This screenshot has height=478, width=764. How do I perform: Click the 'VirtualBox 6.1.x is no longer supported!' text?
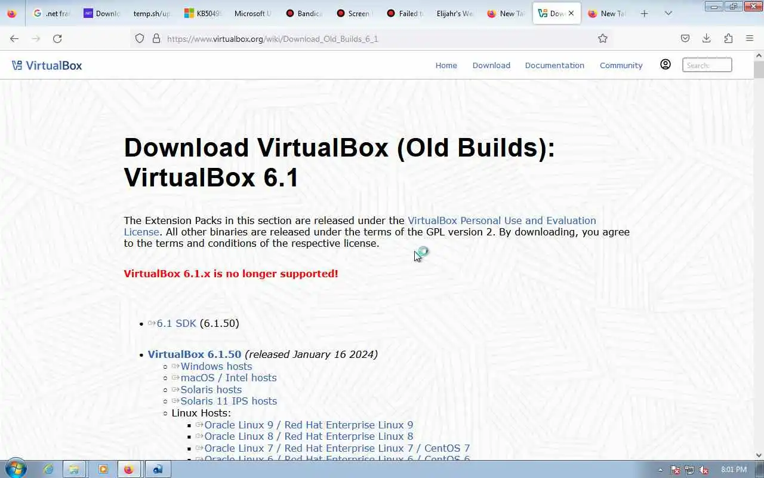(x=231, y=274)
